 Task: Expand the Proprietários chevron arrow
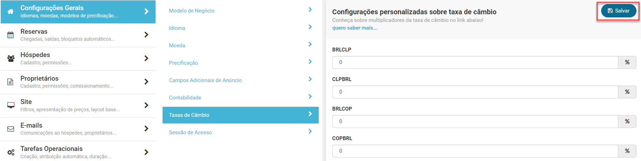coord(146,82)
